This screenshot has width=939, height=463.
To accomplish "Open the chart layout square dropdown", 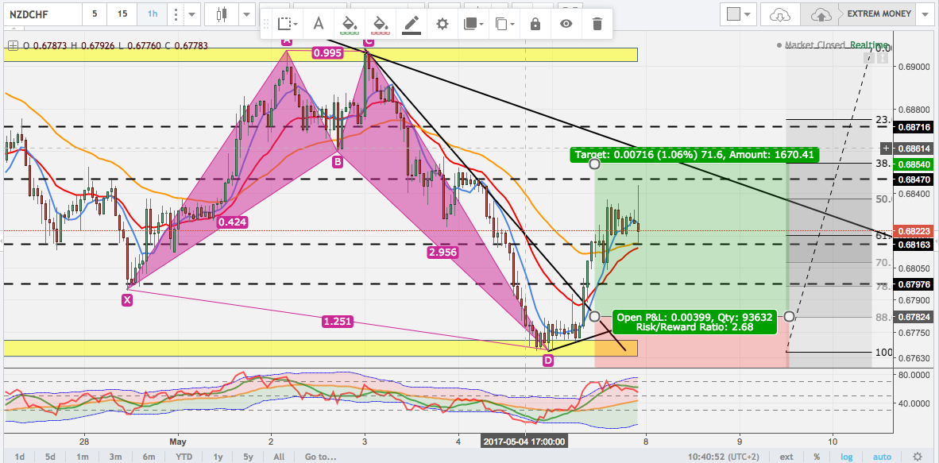I will tap(739, 14).
